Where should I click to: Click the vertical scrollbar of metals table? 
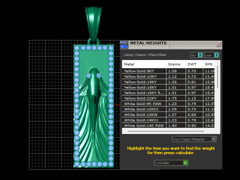point(217,77)
